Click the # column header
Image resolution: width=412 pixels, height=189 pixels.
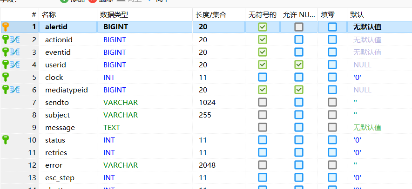click(x=20, y=15)
